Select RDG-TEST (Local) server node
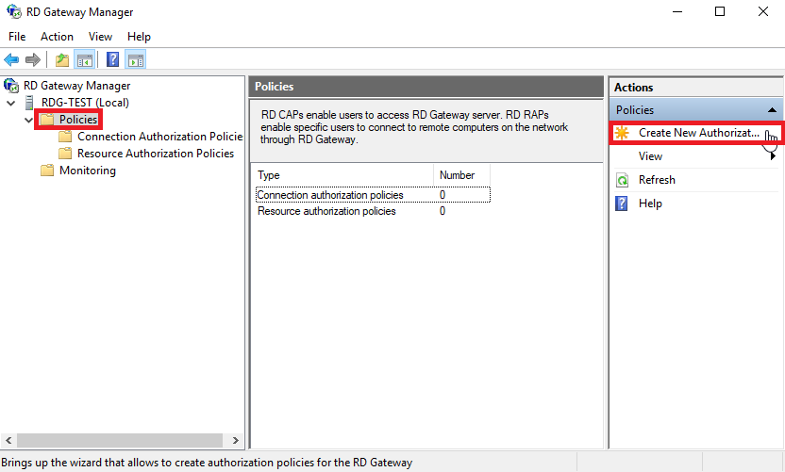Image resolution: width=785 pixels, height=472 pixels. pyautogui.click(x=85, y=103)
